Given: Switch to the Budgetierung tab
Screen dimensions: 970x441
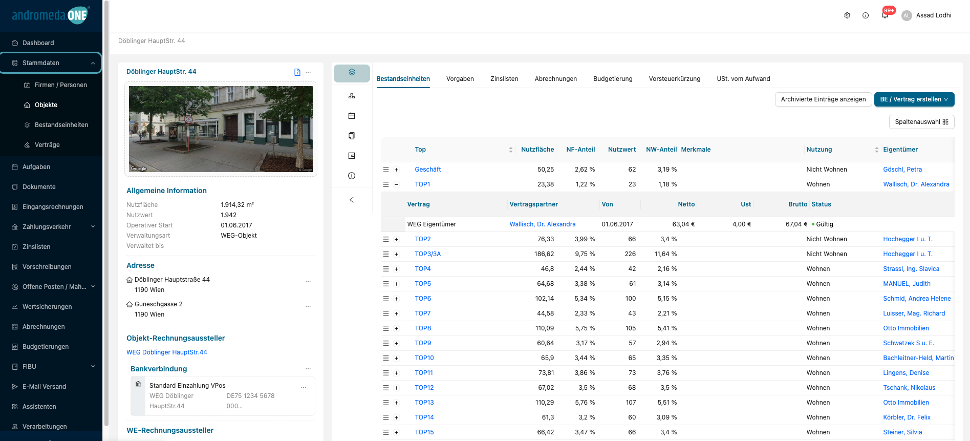Looking at the screenshot, I should point(613,79).
